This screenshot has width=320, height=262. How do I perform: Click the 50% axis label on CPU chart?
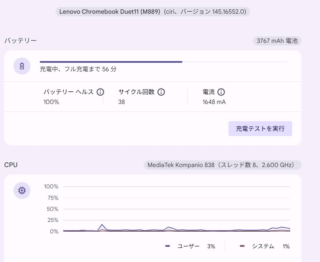coord(53,209)
